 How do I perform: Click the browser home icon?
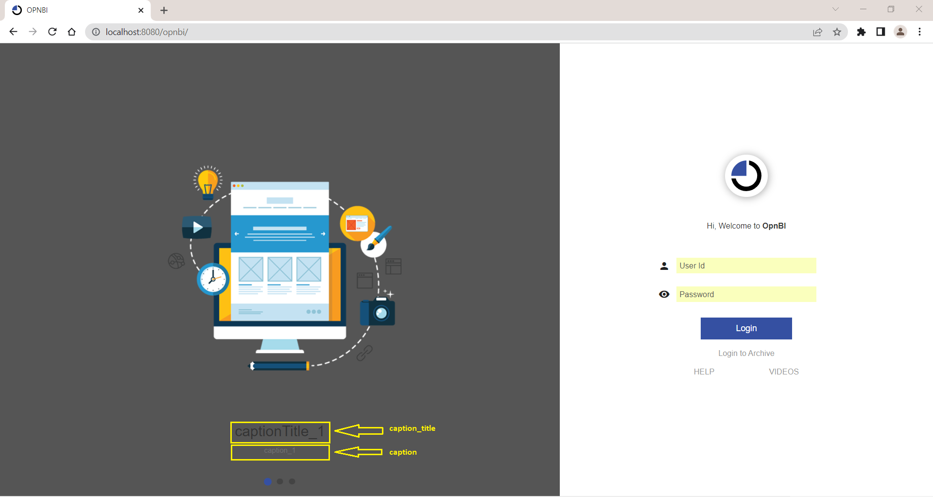coord(72,32)
